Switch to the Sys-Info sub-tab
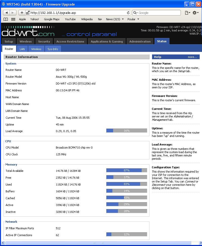Screen dimensions: 202x246 53,49
